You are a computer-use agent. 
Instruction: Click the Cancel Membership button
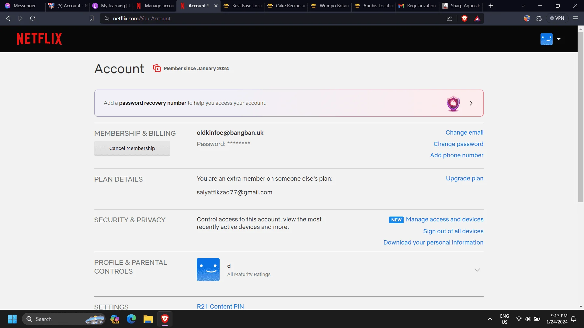(x=132, y=148)
